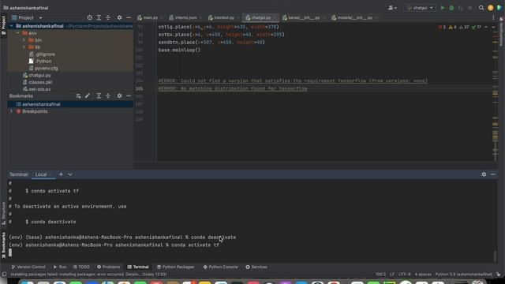The image size is (505, 284).
Task: Collapse ashenishankafinal root folder
Action: (x=12, y=26)
